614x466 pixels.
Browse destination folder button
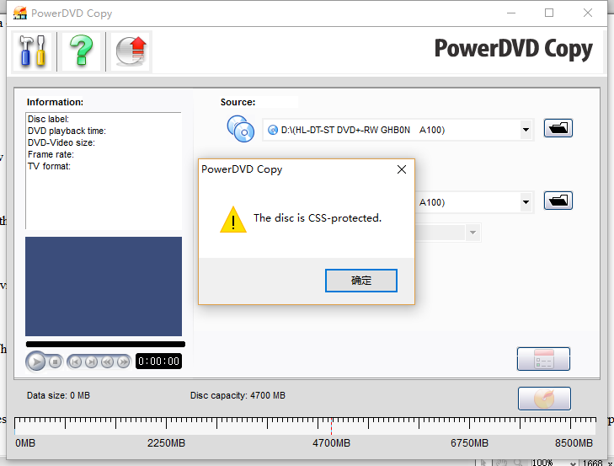point(558,201)
